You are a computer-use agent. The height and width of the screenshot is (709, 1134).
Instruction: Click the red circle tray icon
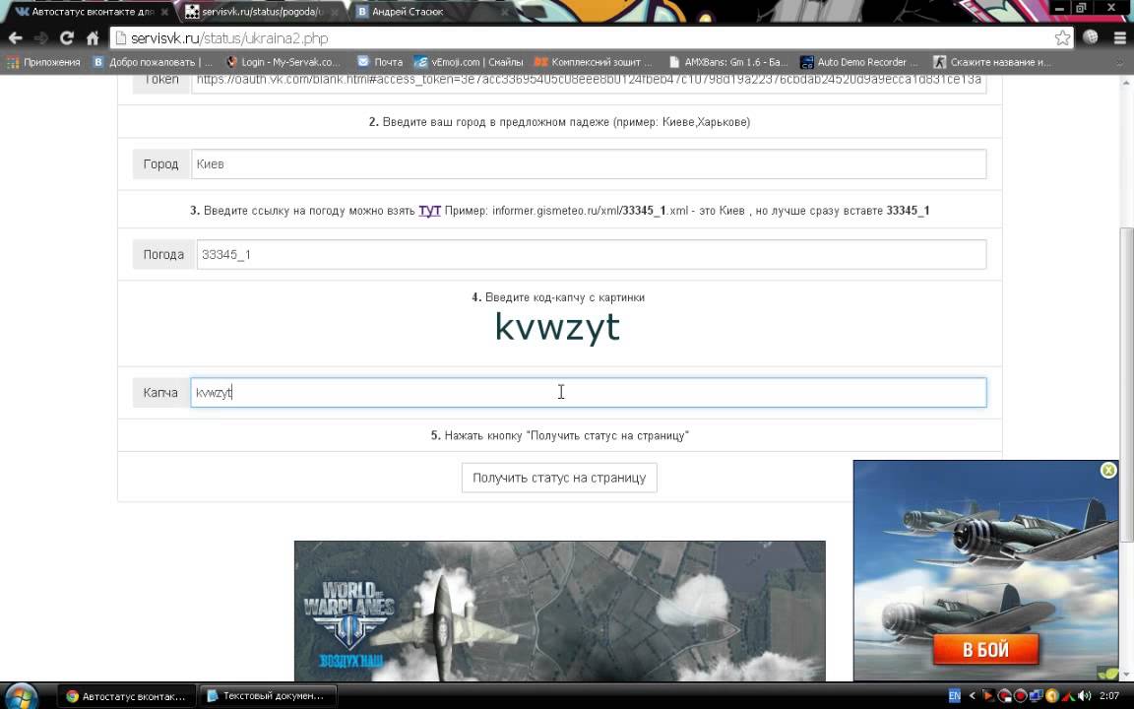pyautogui.click(x=1020, y=696)
